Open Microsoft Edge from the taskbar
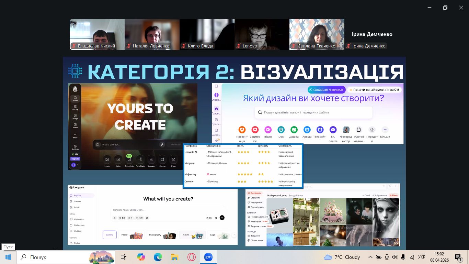 click(x=158, y=257)
